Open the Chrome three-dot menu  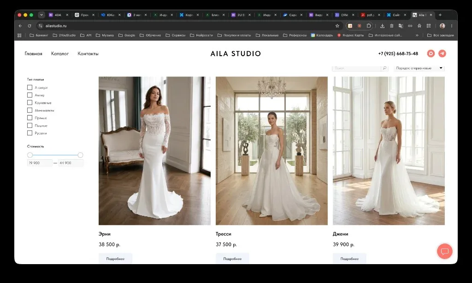point(452,26)
